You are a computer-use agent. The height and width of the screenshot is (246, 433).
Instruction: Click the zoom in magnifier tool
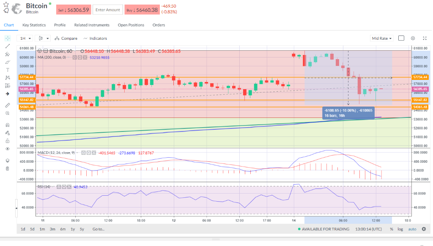(x=8, y=113)
